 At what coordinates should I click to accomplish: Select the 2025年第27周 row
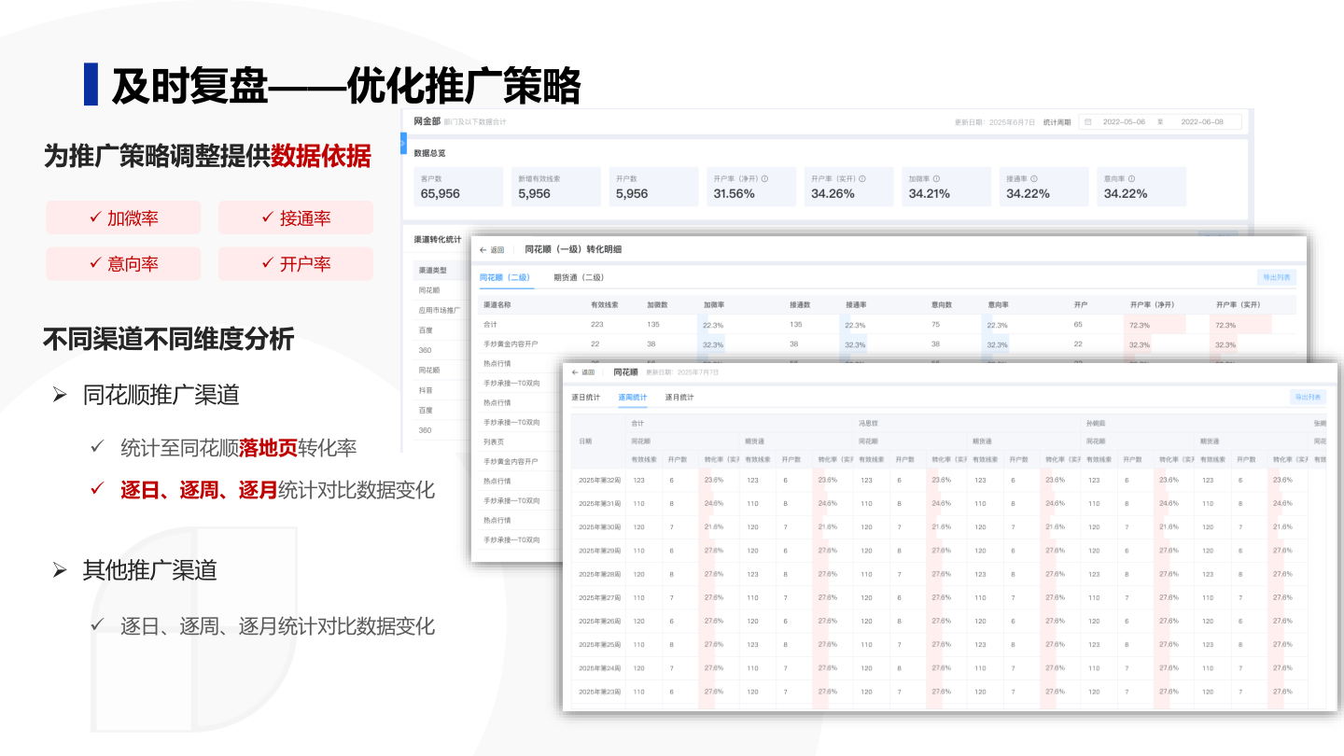click(x=946, y=597)
